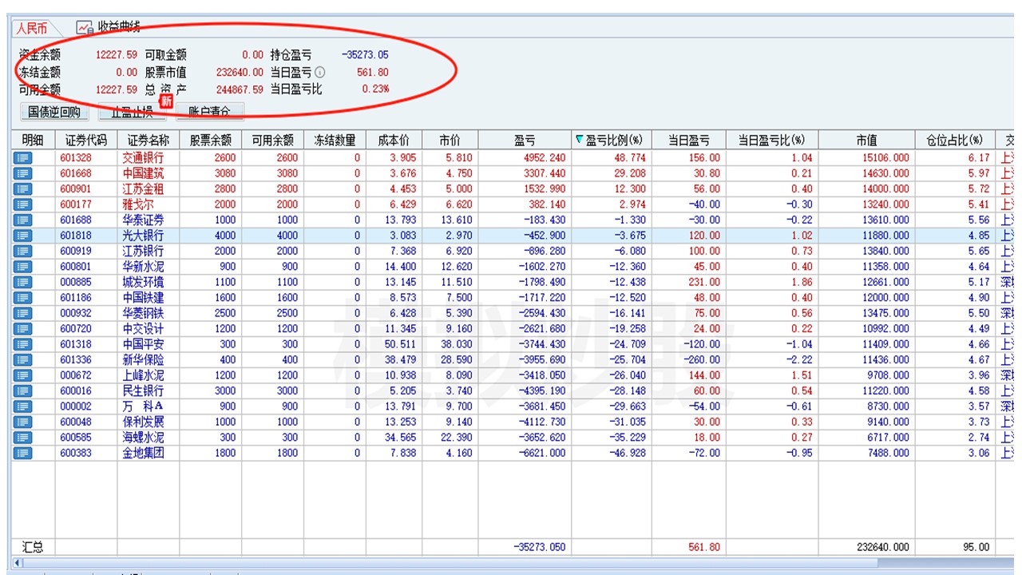Click the 明细 column header
This screenshot has width=1022, height=575.
coord(34,141)
